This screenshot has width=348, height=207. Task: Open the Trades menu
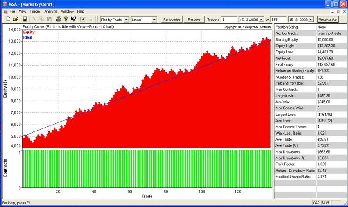click(35, 11)
